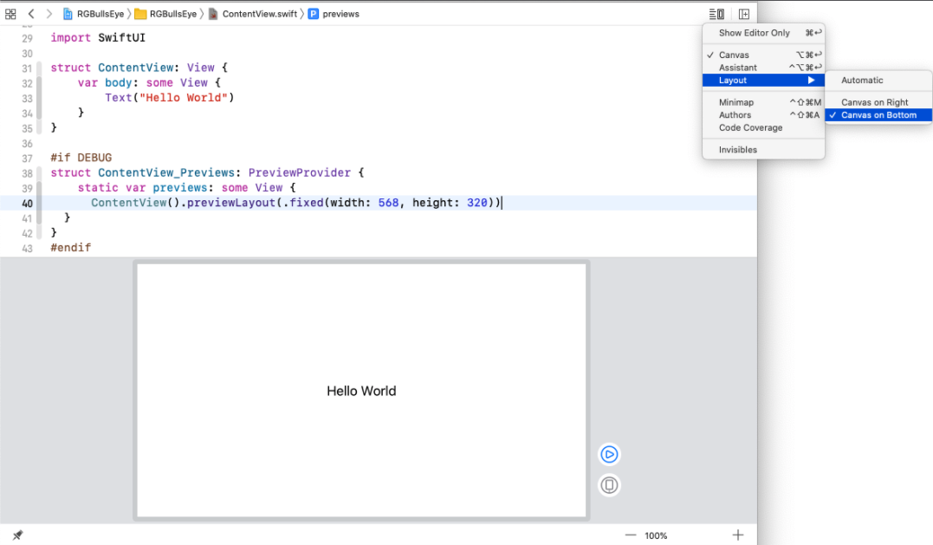Click "var body: some View" line
This screenshot has height=545, width=933.
(149, 82)
